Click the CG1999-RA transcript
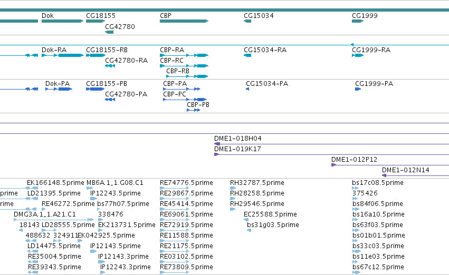The image size is (449, 275). click(358, 55)
